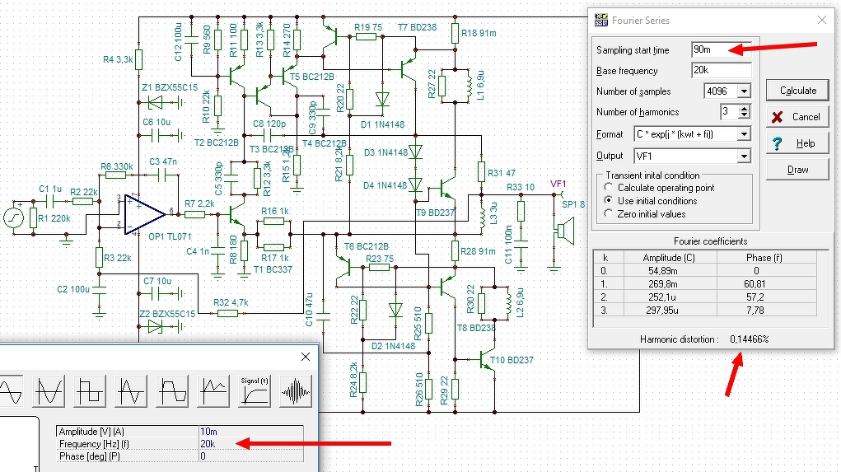The height and width of the screenshot is (472, 841).
Task: Open the Output VF1 dropdown
Action: point(744,156)
